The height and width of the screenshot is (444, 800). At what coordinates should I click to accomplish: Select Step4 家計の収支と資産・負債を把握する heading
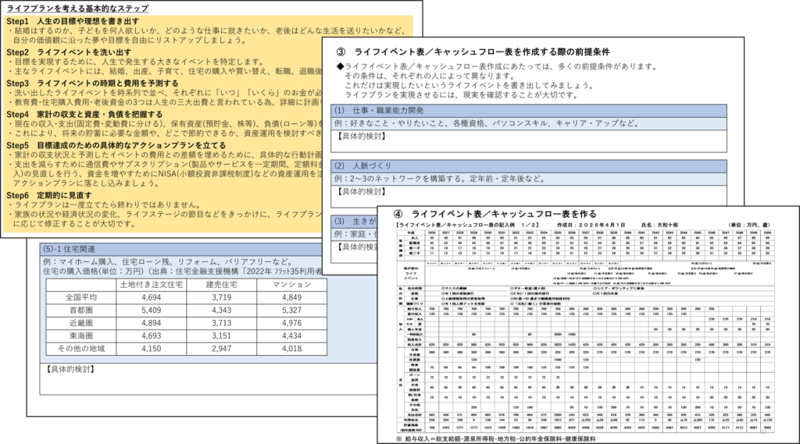click(84, 114)
